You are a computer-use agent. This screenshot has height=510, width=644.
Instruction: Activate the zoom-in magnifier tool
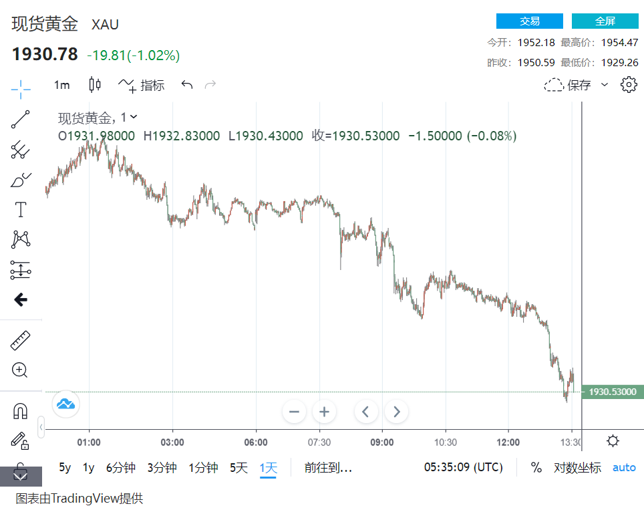click(21, 370)
